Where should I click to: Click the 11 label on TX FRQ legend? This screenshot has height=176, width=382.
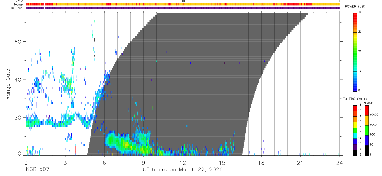point(360,143)
